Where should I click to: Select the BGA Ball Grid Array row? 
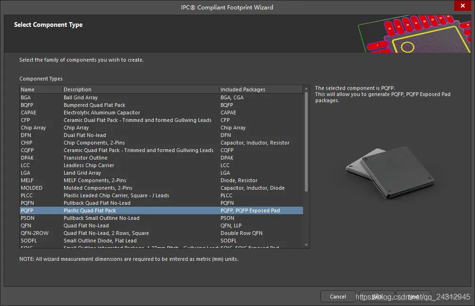point(162,97)
